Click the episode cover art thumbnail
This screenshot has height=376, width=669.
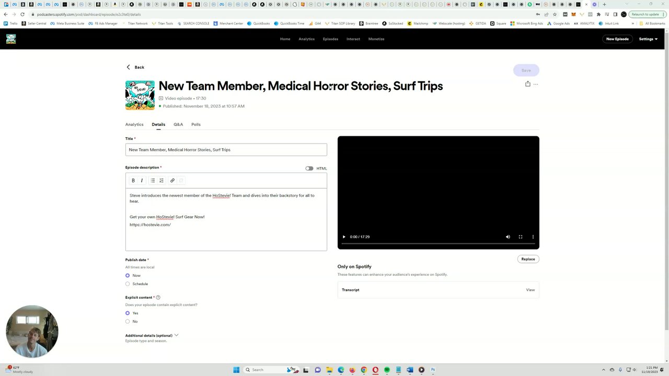point(140,95)
